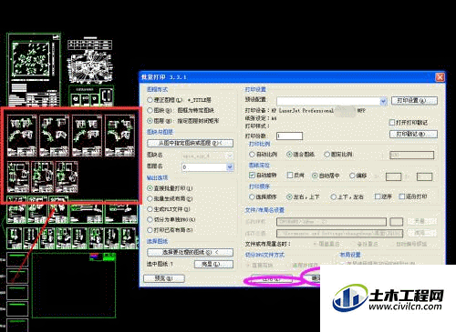
Task: Select 选择顺序 print order radio
Action: tap(252, 196)
